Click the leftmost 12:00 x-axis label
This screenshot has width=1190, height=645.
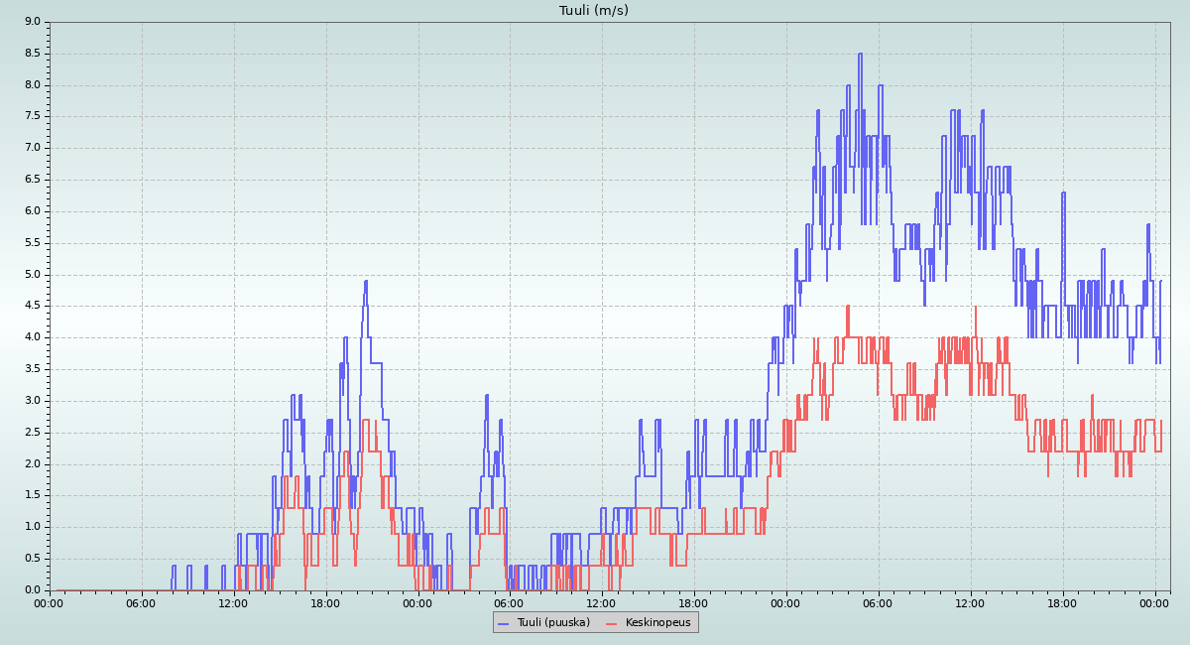[x=233, y=602]
